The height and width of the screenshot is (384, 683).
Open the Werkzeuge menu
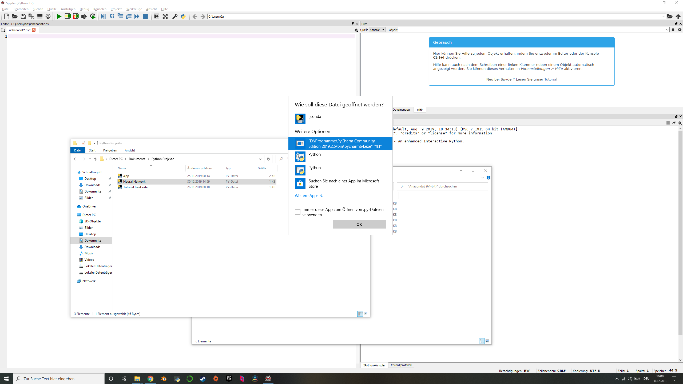pos(134,9)
